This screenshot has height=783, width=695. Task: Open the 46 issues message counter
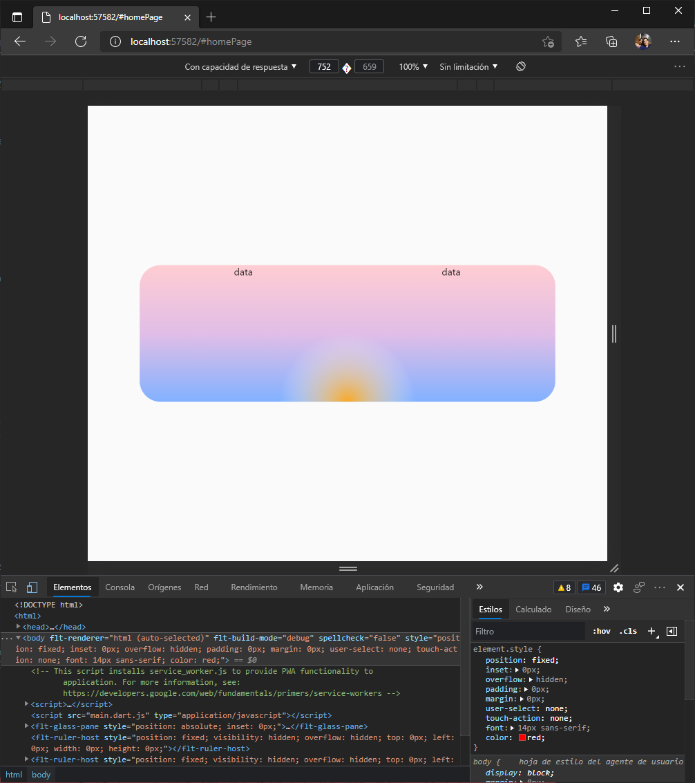pyautogui.click(x=591, y=587)
